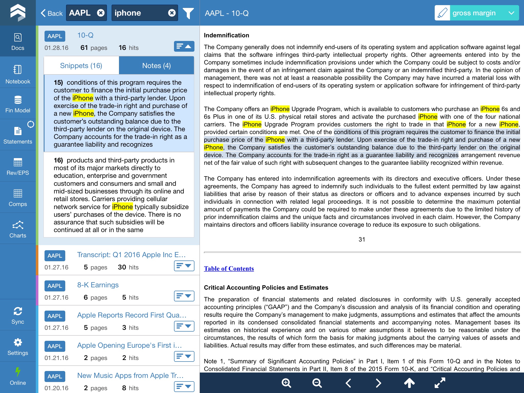Click the Table of Contents link
Screen dimensions: 524x393
tap(230, 269)
